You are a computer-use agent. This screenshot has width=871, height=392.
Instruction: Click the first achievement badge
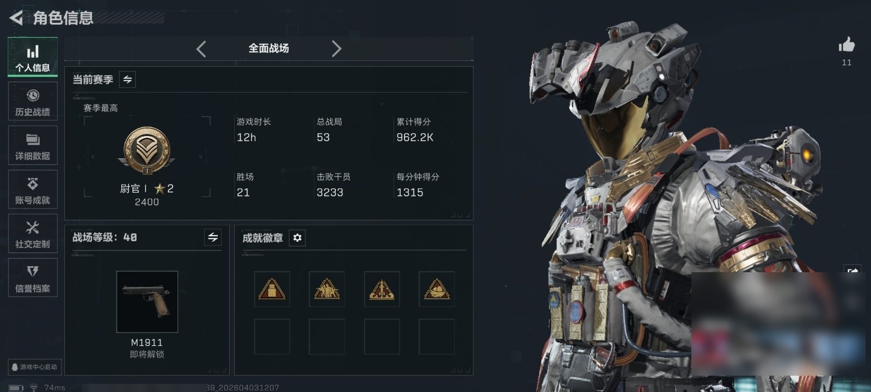click(272, 289)
